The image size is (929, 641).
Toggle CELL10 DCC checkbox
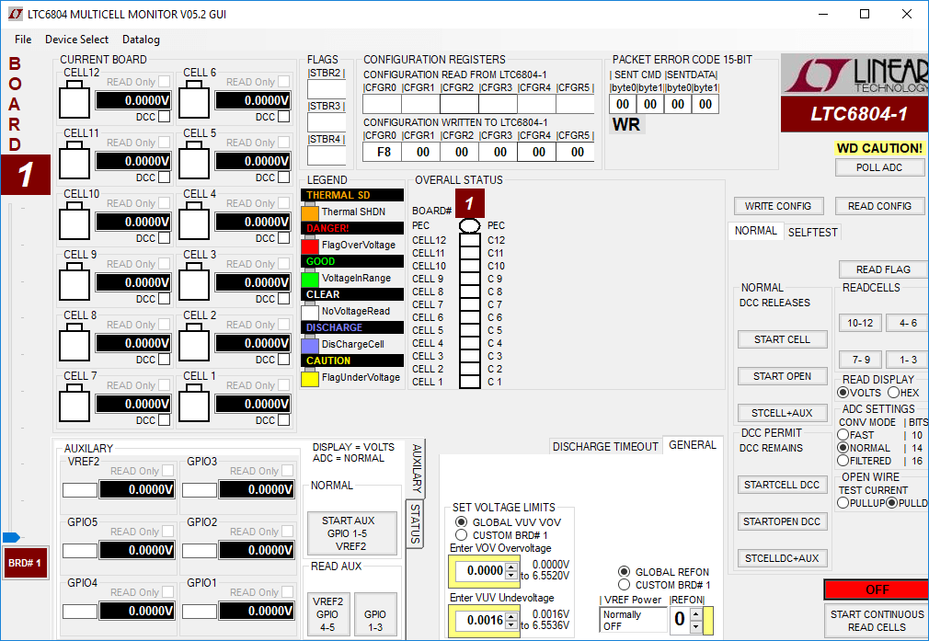click(x=164, y=238)
